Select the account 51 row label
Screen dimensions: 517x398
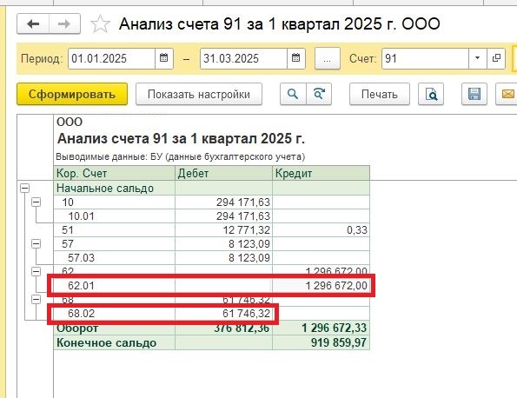68,230
